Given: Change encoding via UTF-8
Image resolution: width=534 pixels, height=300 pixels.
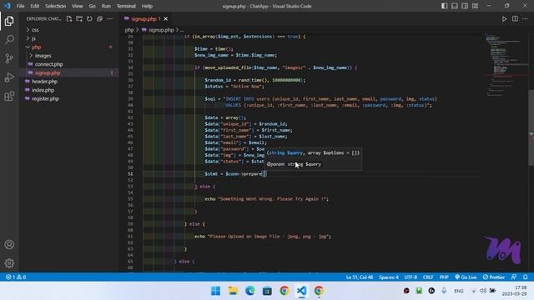Looking at the screenshot, I should 411,277.
